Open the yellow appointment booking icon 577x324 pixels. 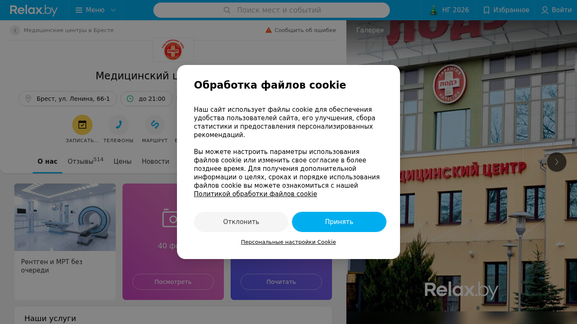pyautogui.click(x=82, y=125)
